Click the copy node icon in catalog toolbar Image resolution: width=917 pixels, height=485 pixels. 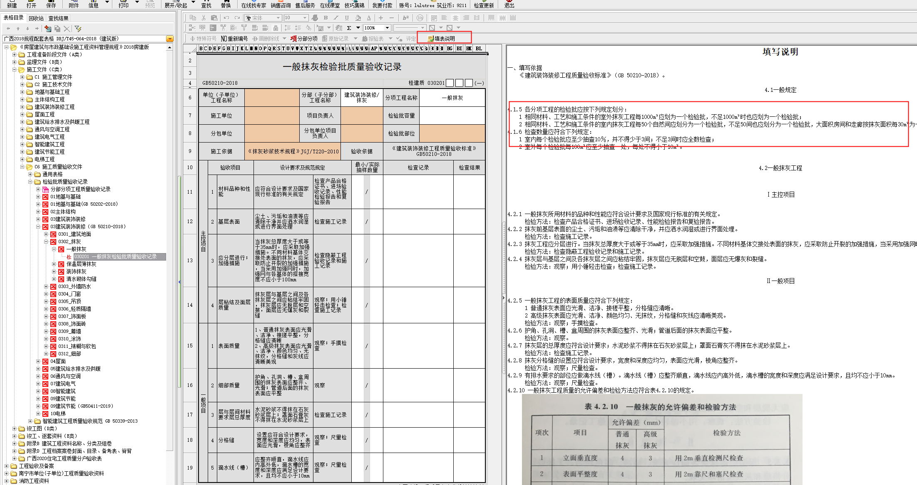pyautogui.click(x=57, y=29)
